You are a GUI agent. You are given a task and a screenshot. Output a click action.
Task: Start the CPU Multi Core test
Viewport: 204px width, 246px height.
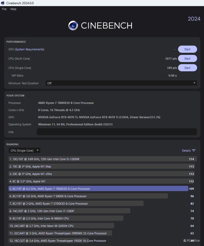(x=187, y=59)
